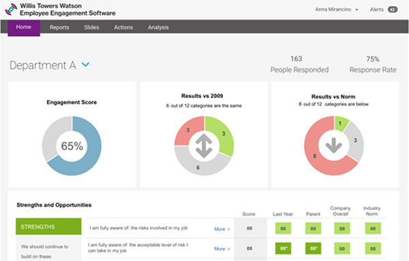
Task: Click 'the acceptable level of risk I can take' statement
Action: pos(138,247)
